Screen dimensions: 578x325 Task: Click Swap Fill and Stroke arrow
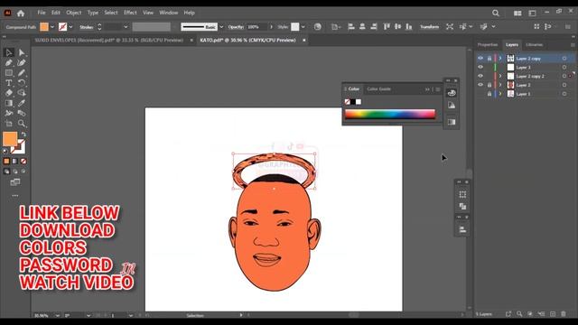pos(23,135)
